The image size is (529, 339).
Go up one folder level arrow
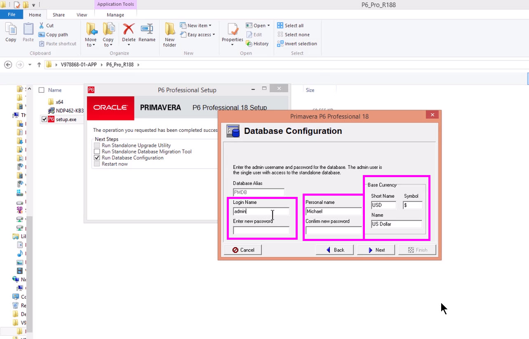39,65
